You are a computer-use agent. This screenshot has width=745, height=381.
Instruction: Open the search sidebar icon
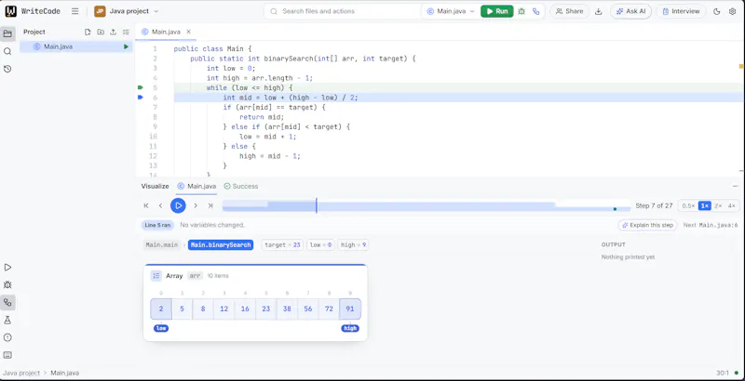click(x=7, y=51)
